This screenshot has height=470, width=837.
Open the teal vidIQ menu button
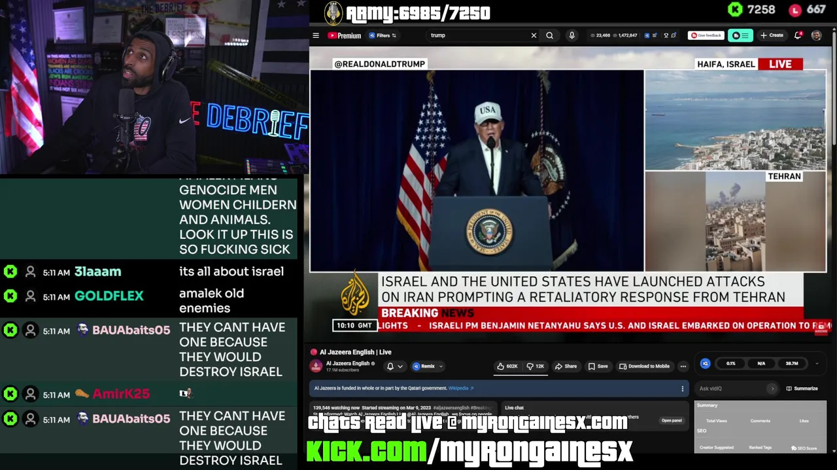coord(742,35)
